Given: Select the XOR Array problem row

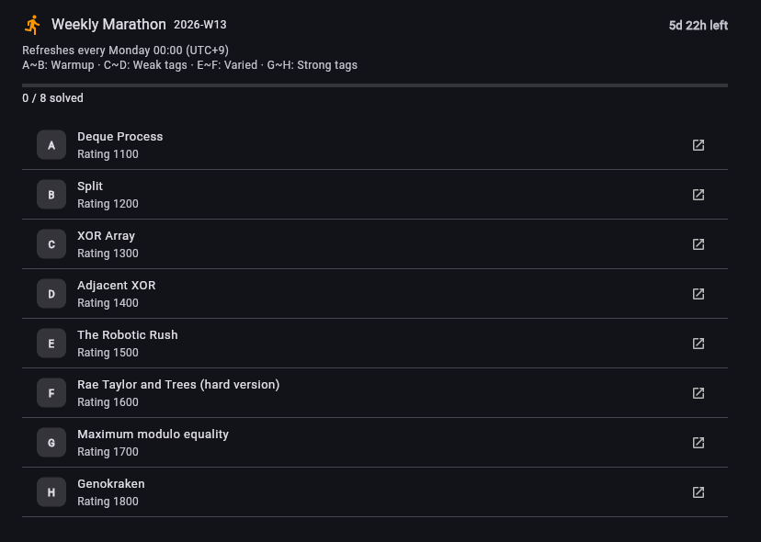Looking at the screenshot, I should click(368, 244).
